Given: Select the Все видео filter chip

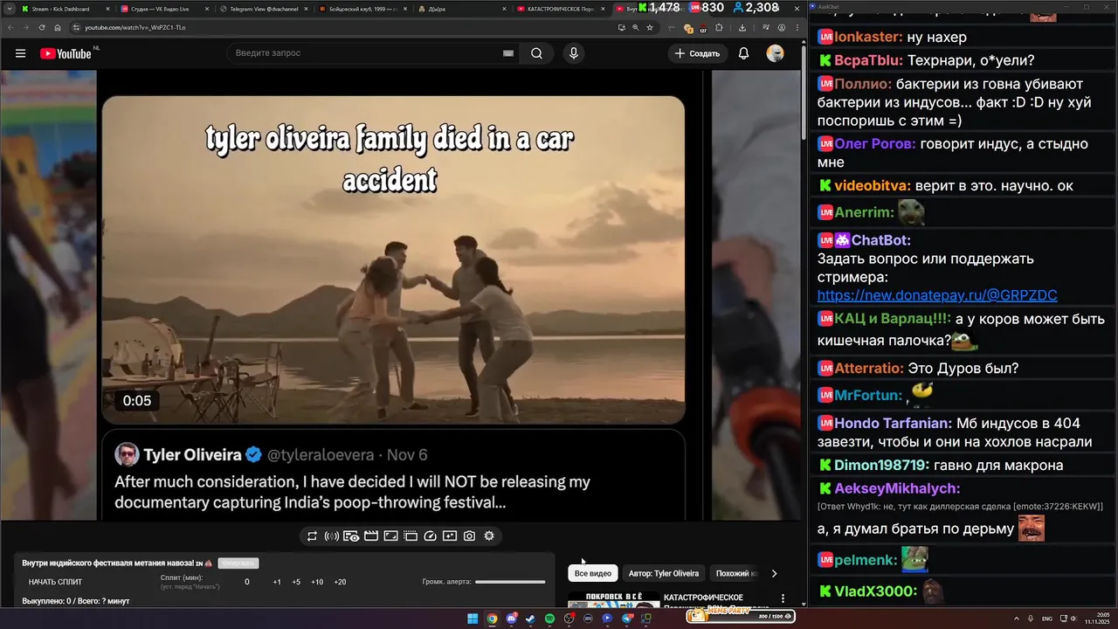Looking at the screenshot, I should (593, 573).
